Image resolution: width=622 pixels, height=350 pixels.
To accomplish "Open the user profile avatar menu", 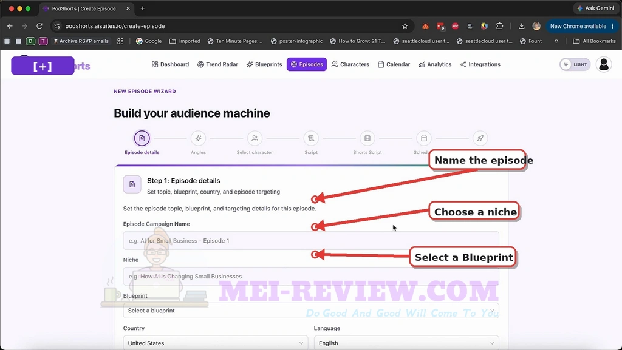I will [604, 64].
